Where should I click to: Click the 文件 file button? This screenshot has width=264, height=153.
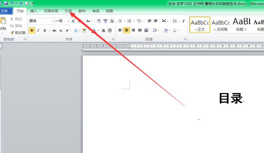coord(5,11)
